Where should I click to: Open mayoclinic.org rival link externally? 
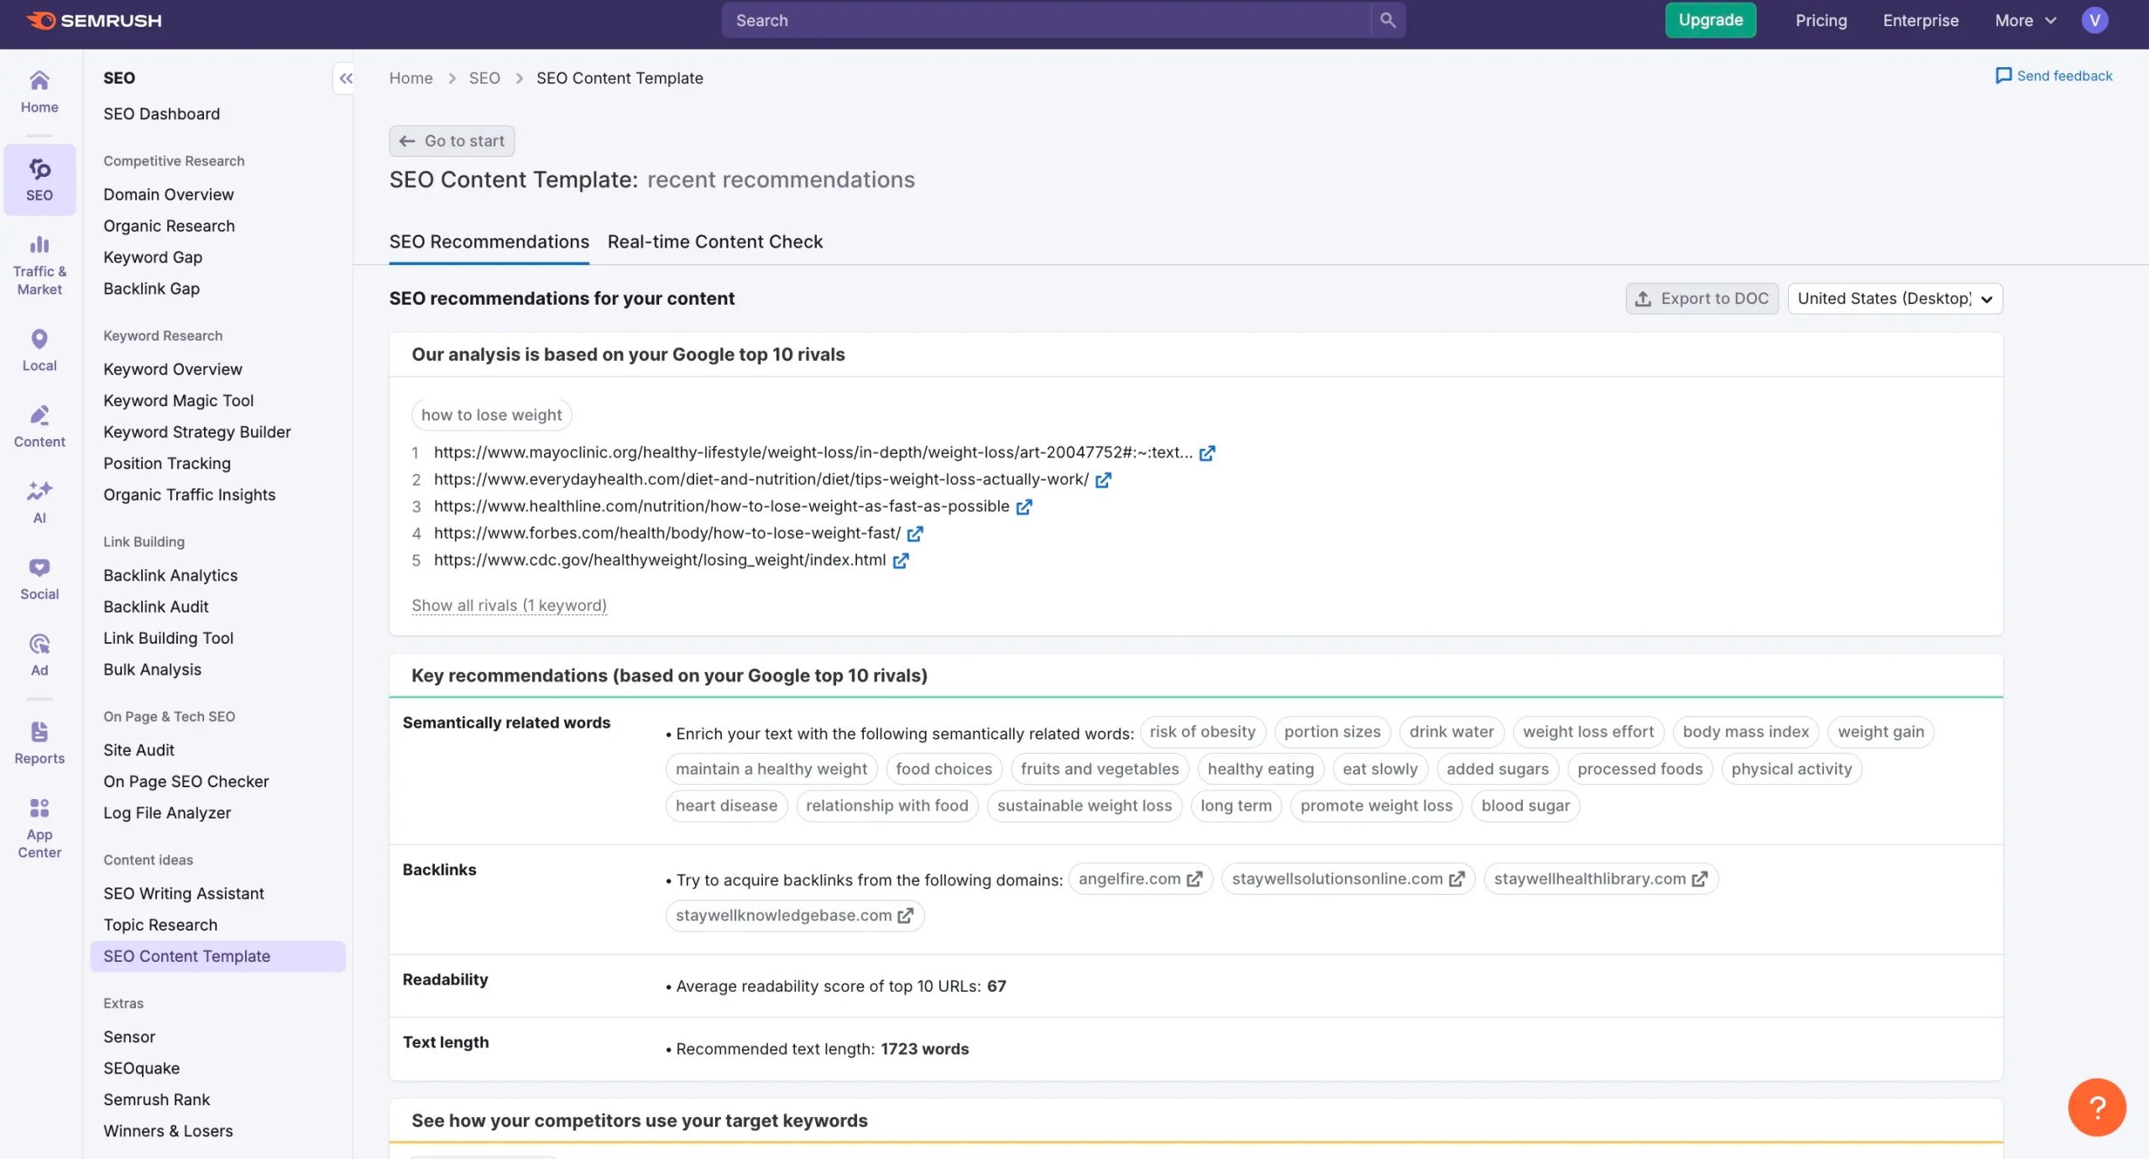click(x=1207, y=453)
